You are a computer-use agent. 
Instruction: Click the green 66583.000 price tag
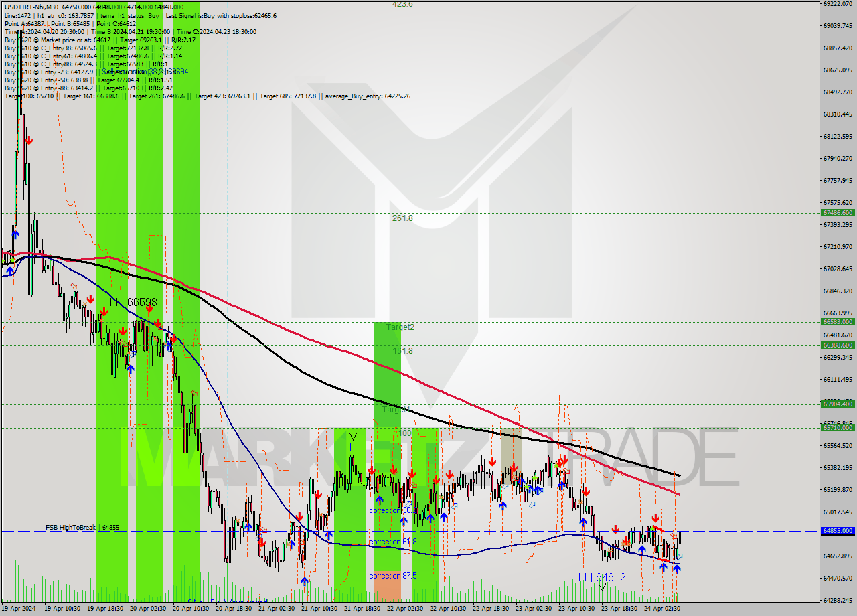point(838,321)
